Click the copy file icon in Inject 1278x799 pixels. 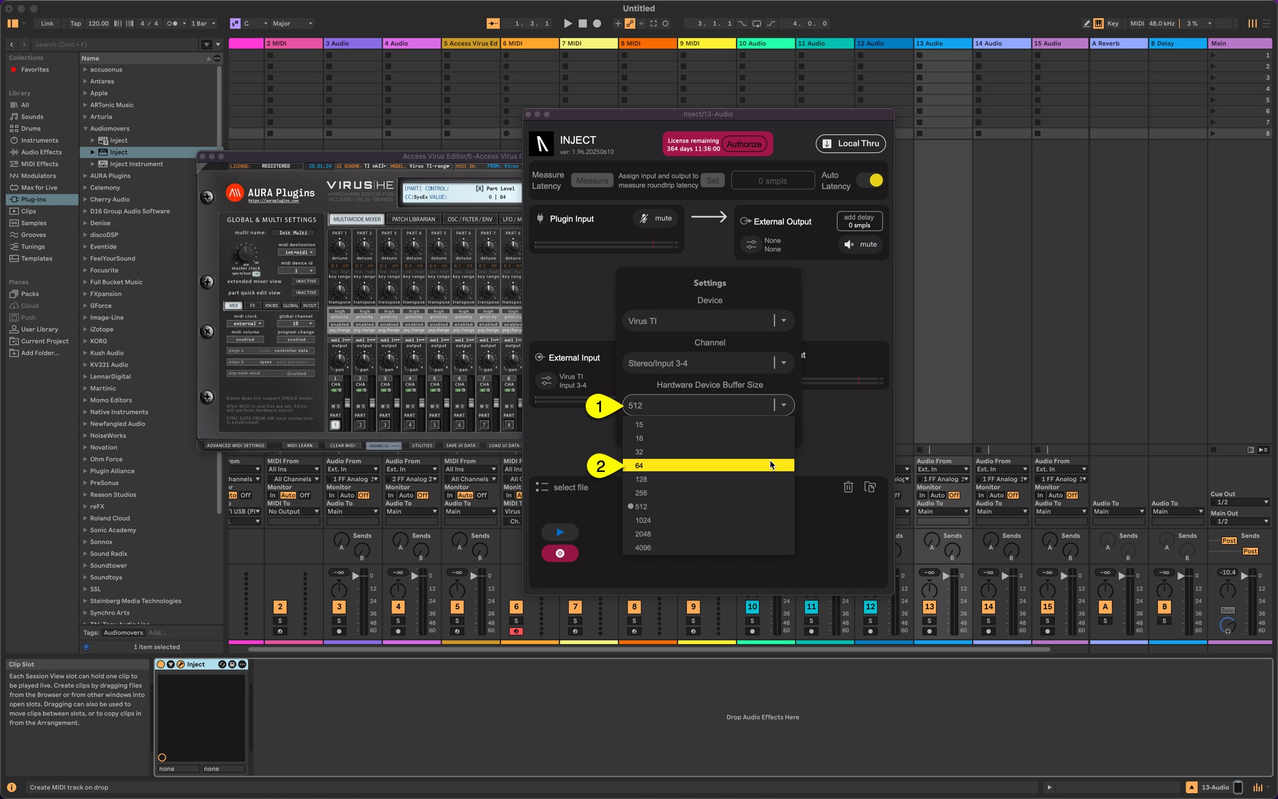pyautogui.click(x=870, y=487)
